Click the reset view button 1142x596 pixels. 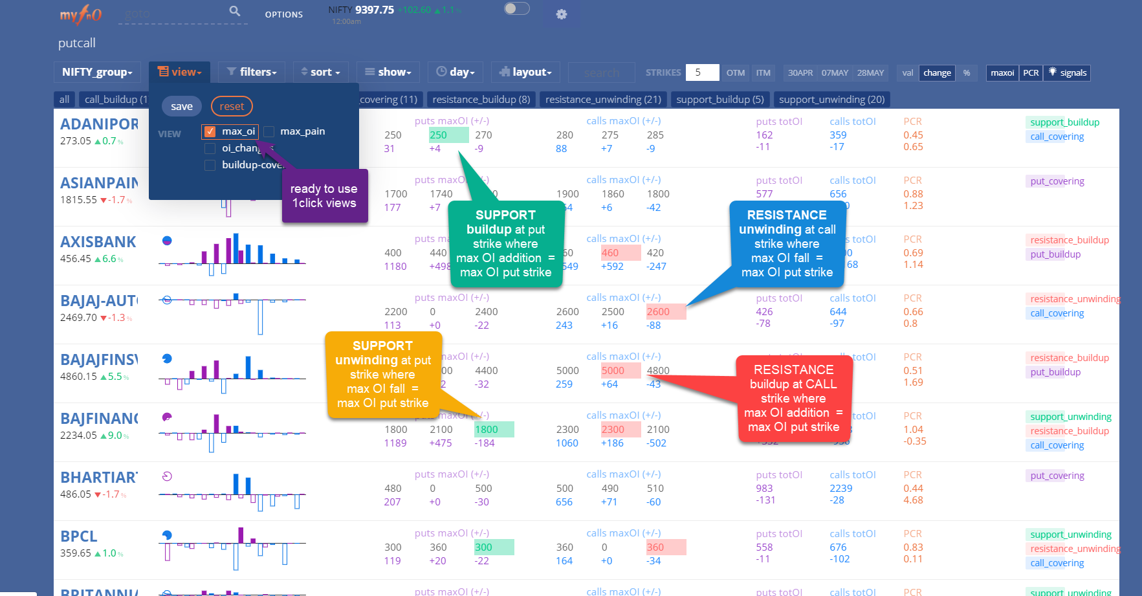pos(232,106)
